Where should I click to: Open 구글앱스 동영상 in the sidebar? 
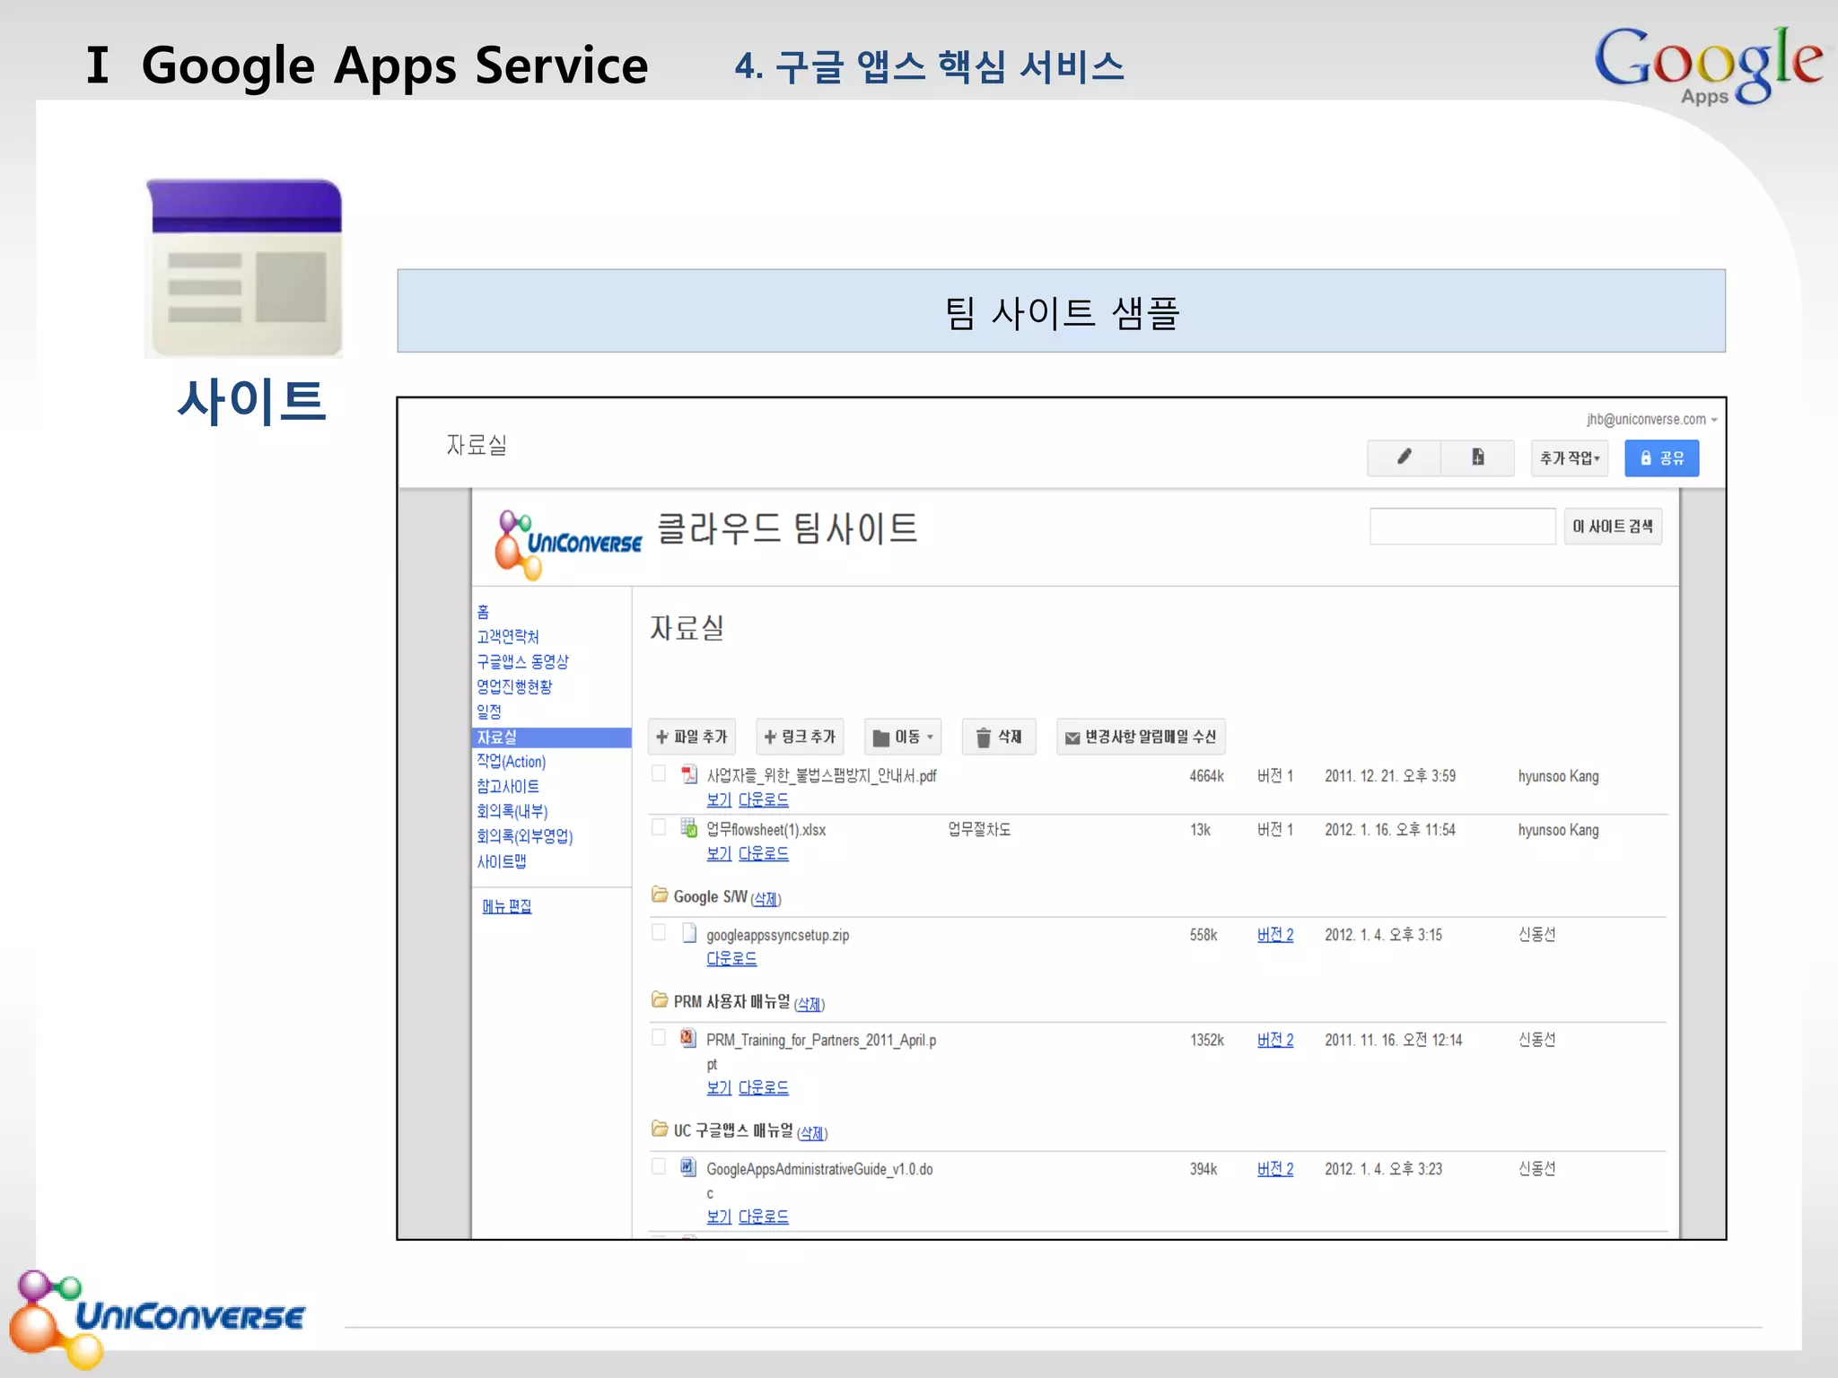(x=522, y=661)
